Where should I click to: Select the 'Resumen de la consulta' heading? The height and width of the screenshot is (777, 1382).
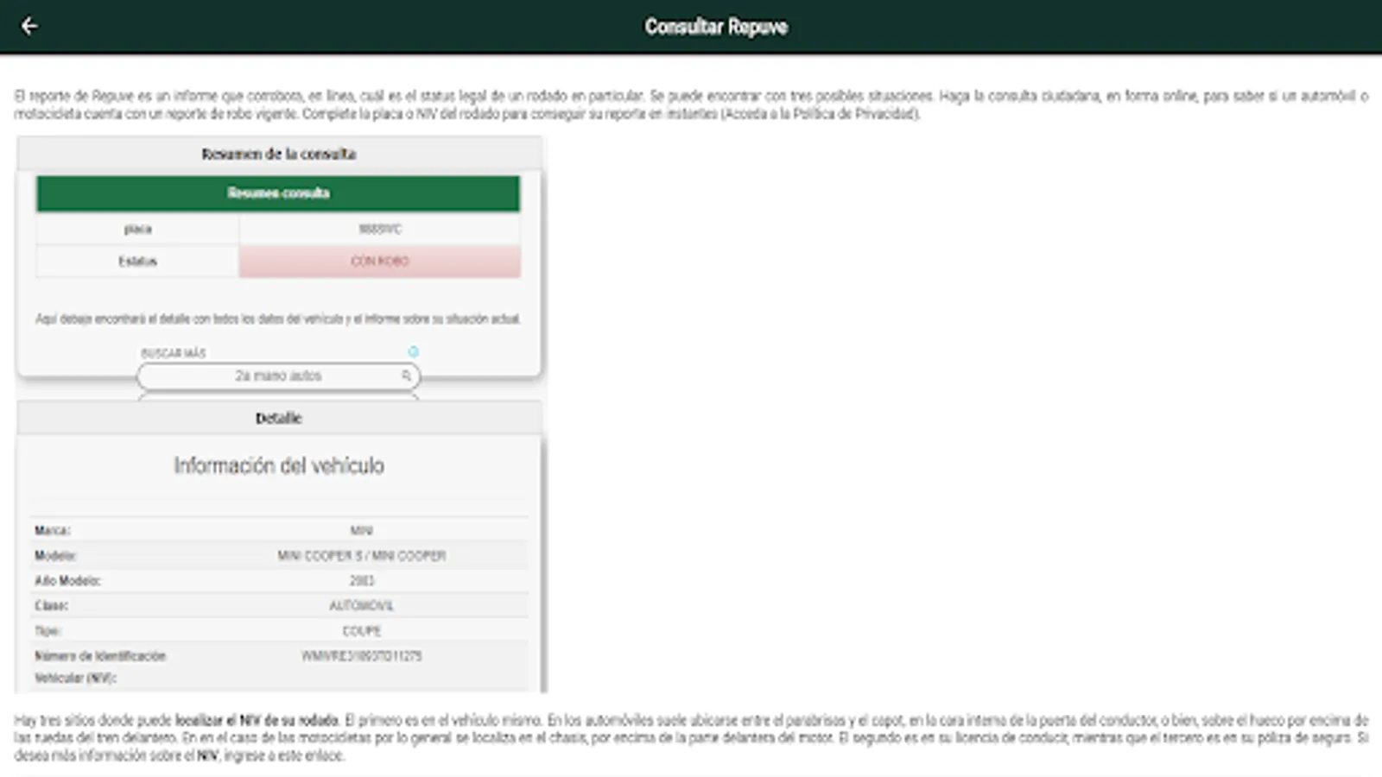click(x=278, y=154)
